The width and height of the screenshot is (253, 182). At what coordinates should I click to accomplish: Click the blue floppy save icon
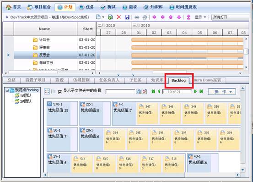tap(127, 17)
